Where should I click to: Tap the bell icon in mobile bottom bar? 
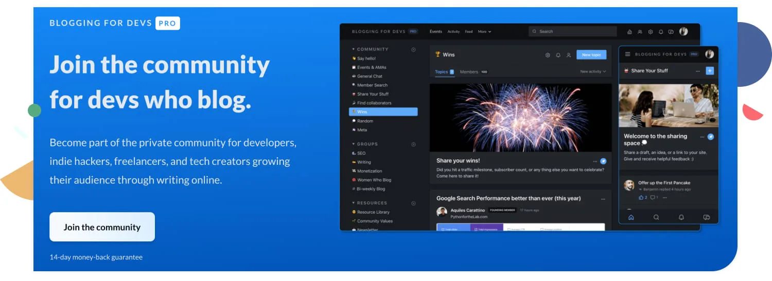tap(681, 217)
